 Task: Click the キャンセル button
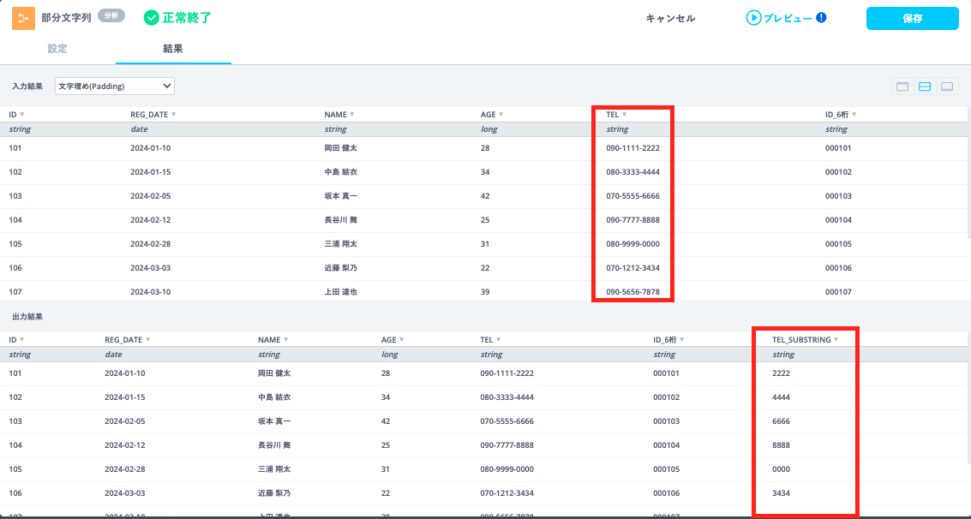pos(670,18)
